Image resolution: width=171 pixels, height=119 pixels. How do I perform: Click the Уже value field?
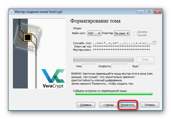(x=90, y=66)
